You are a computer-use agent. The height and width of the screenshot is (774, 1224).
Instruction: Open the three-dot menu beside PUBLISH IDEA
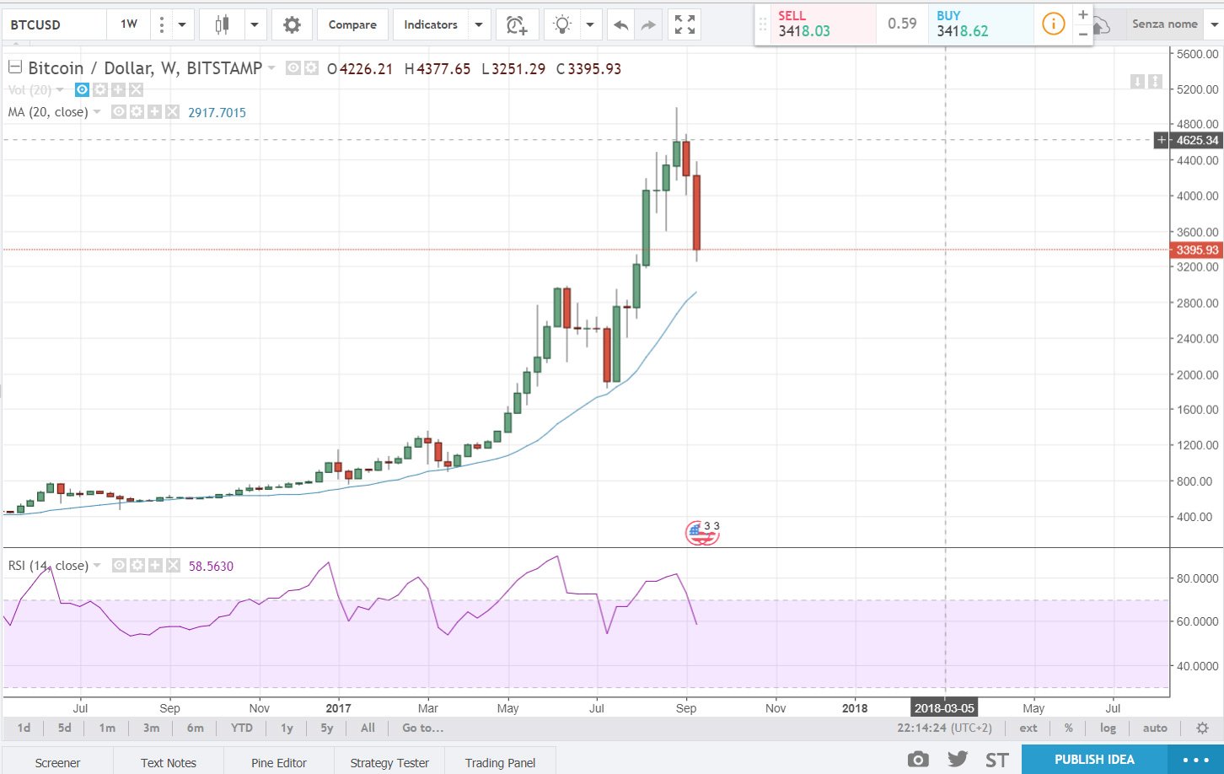click(1195, 760)
